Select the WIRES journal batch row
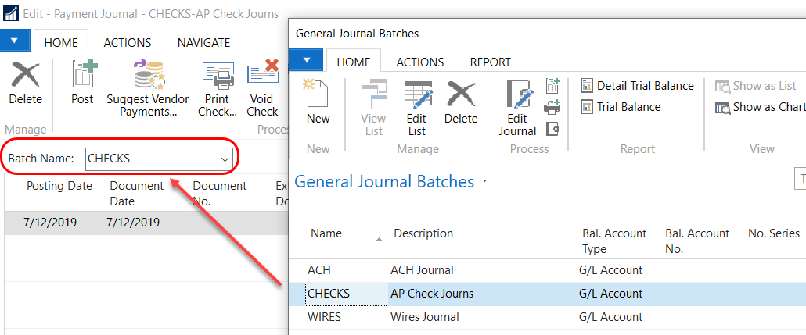The width and height of the screenshot is (806, 335). tap(324, 317)
